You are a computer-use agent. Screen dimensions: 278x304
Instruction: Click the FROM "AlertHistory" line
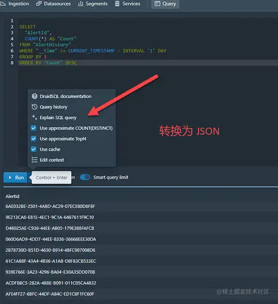tap(45, 44)
